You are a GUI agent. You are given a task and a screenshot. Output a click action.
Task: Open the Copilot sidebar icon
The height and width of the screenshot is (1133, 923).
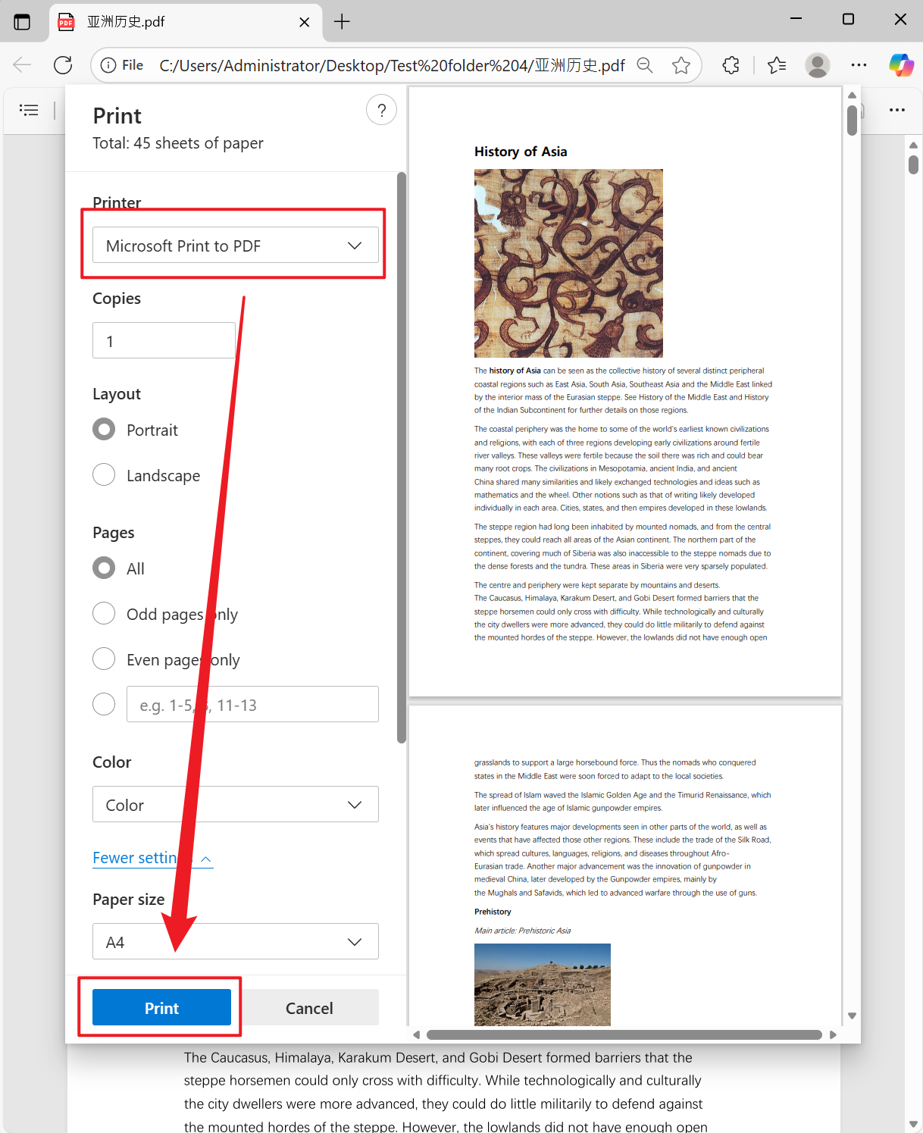coord(901,65)
